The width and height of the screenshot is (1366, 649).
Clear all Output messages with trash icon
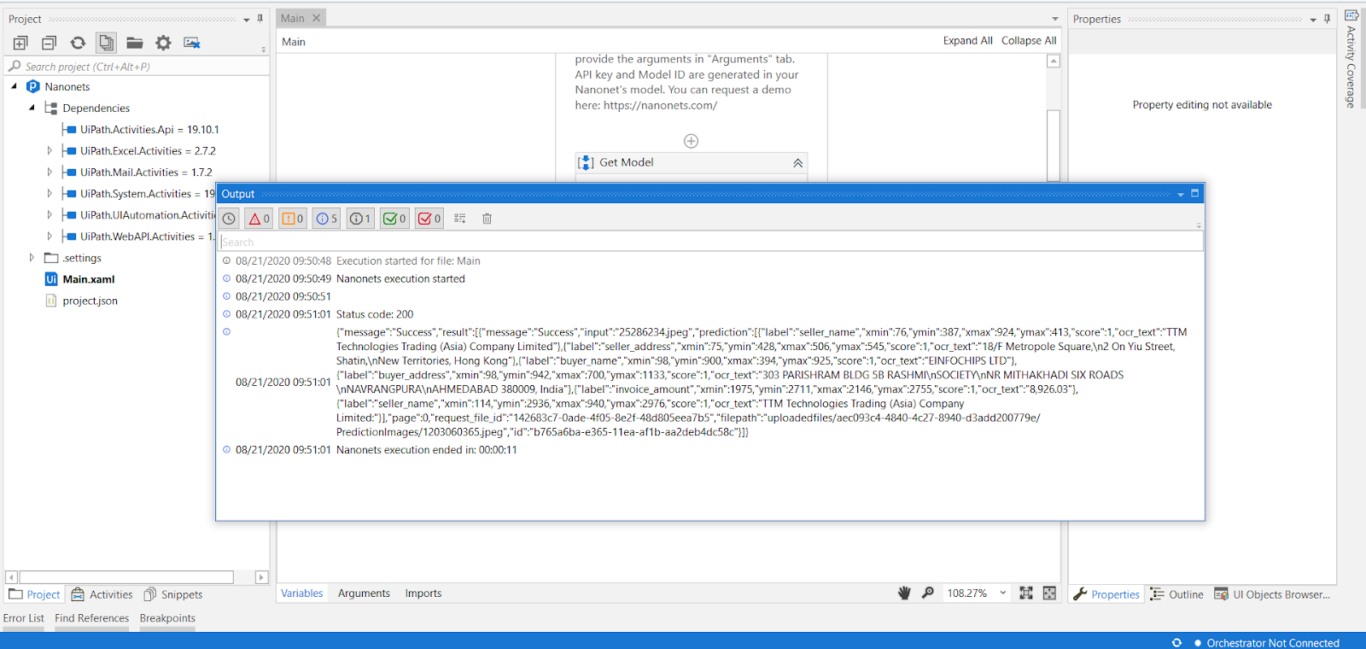point(487,219)
